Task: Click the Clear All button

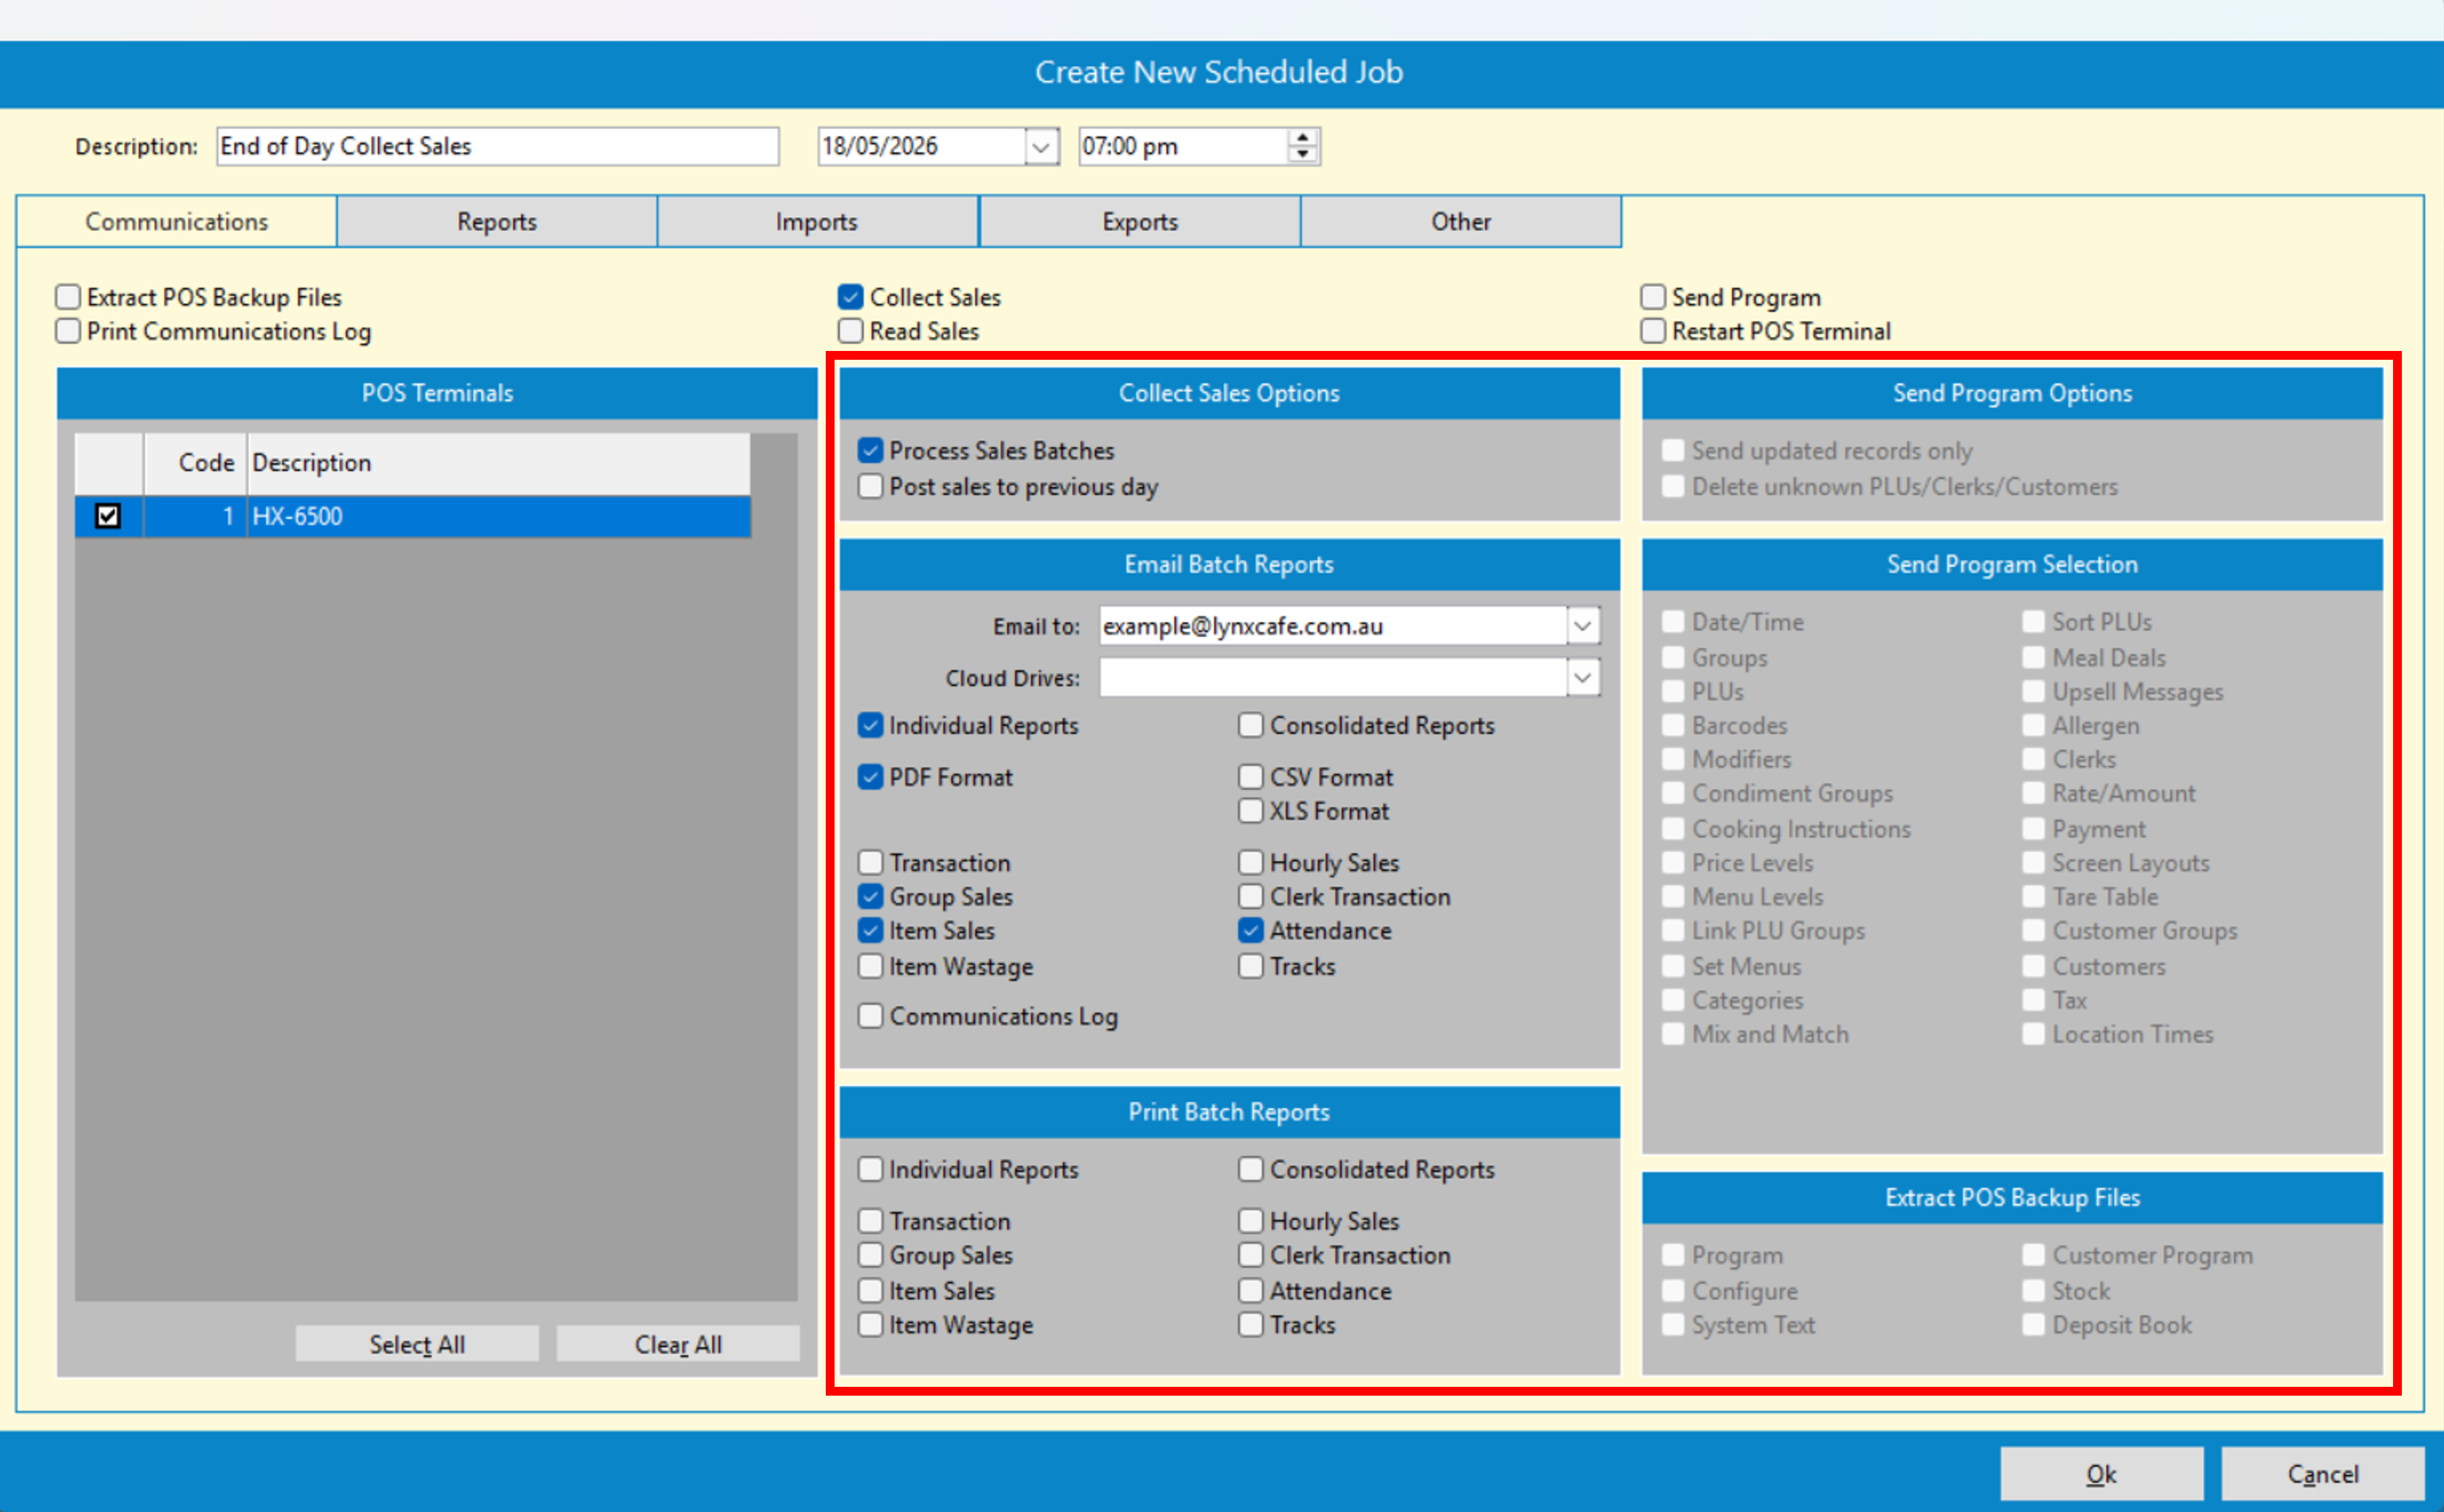Action: 678,1344
